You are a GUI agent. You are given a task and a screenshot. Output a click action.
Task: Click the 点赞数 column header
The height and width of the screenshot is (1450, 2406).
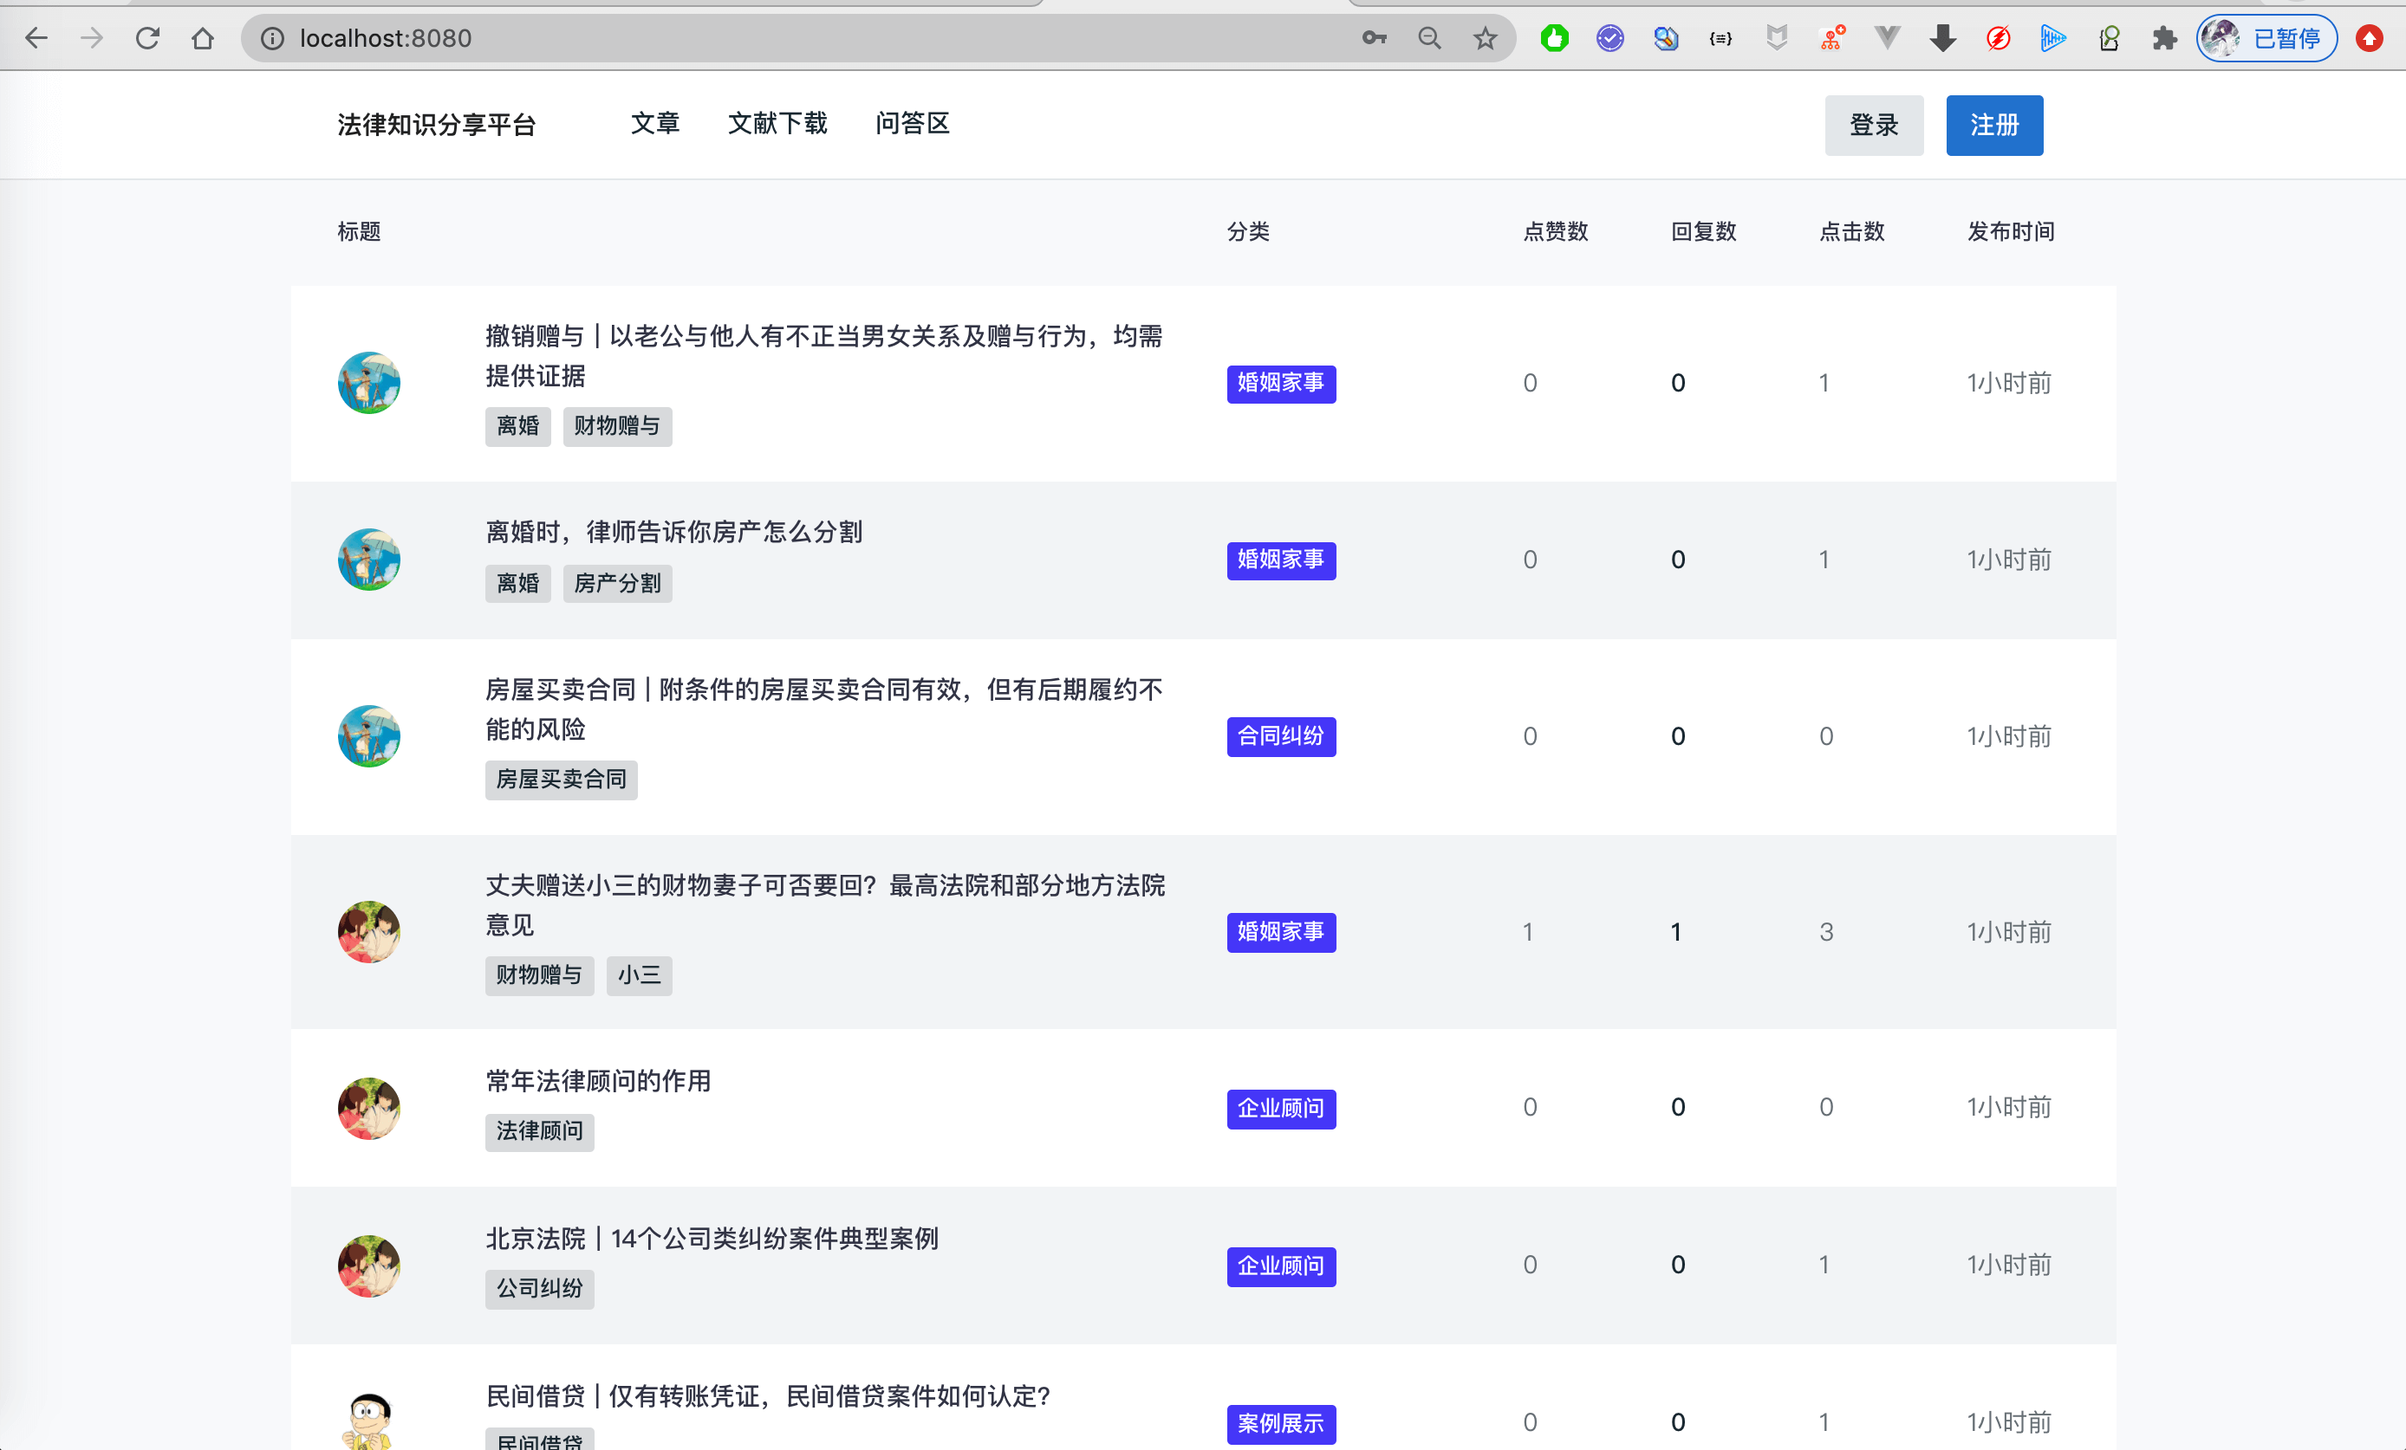[1557, 231]
